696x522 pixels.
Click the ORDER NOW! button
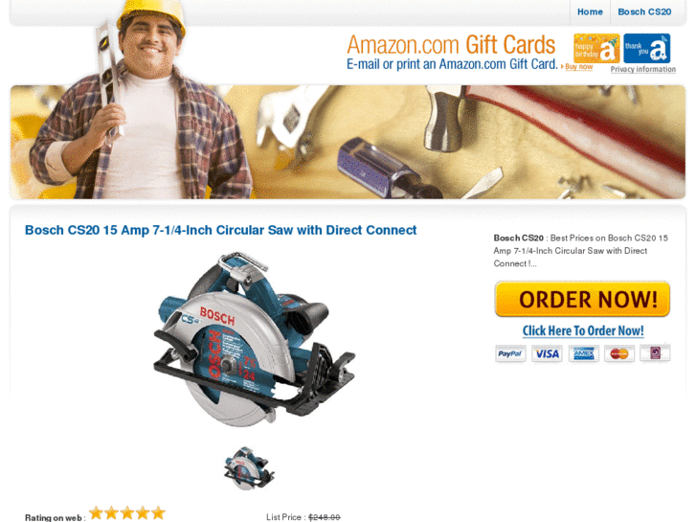pyautogui.click(x=582, y=299)
